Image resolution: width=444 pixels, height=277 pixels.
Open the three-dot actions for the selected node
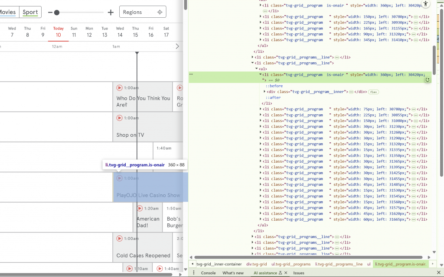[191, 74]
